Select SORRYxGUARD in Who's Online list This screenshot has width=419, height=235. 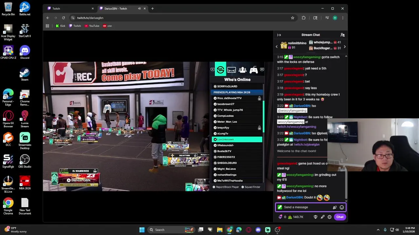click(237, 86)
